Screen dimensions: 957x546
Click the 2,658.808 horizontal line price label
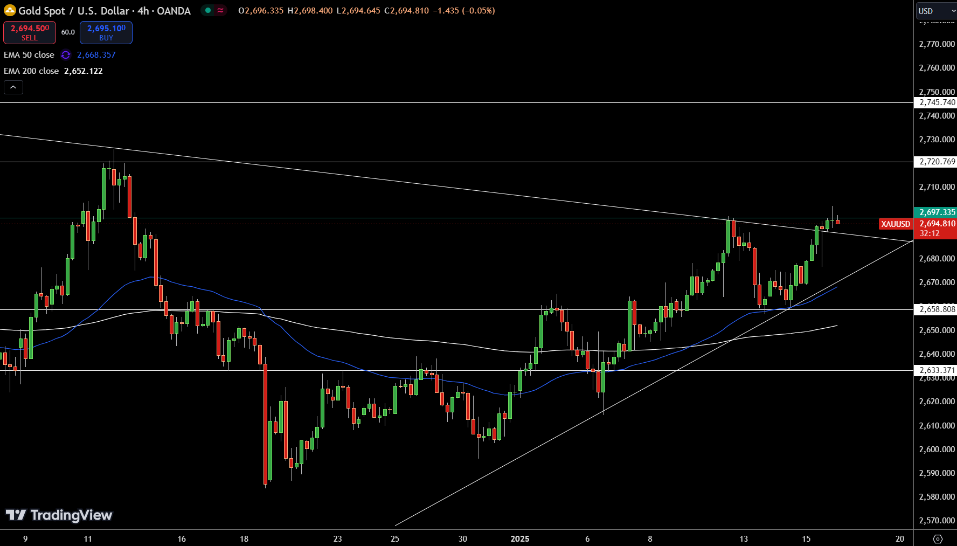tap(936, 309)
